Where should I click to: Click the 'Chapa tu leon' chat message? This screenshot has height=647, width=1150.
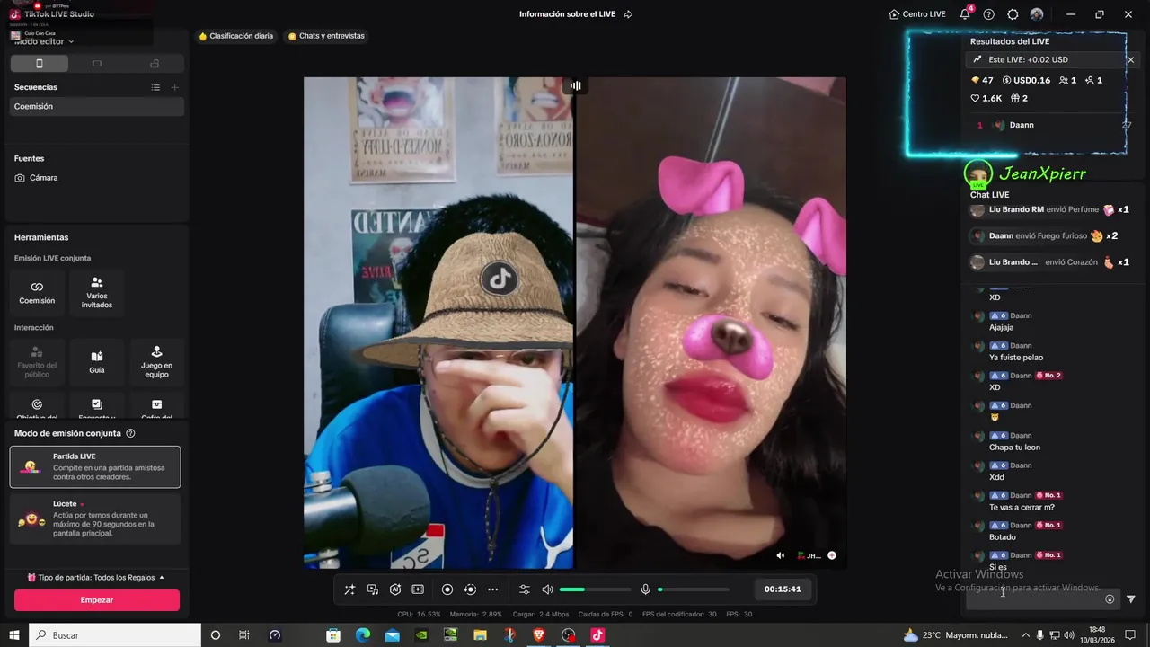point(1014,448)
